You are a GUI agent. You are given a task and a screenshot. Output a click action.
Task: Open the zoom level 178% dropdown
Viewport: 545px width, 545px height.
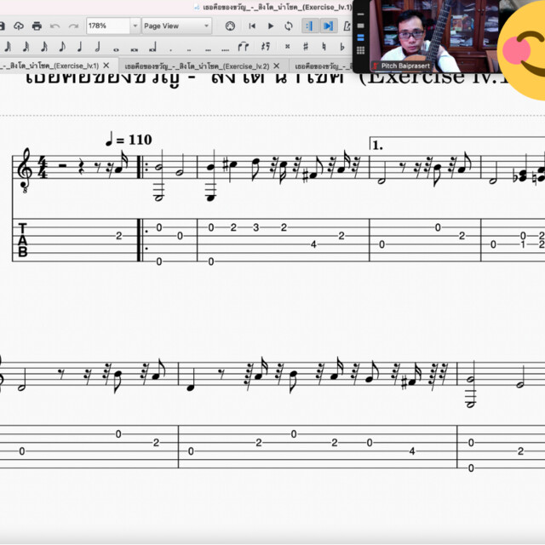134,26
